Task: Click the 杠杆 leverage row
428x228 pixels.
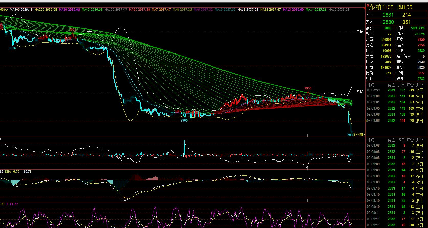Action: coord(379,79)
